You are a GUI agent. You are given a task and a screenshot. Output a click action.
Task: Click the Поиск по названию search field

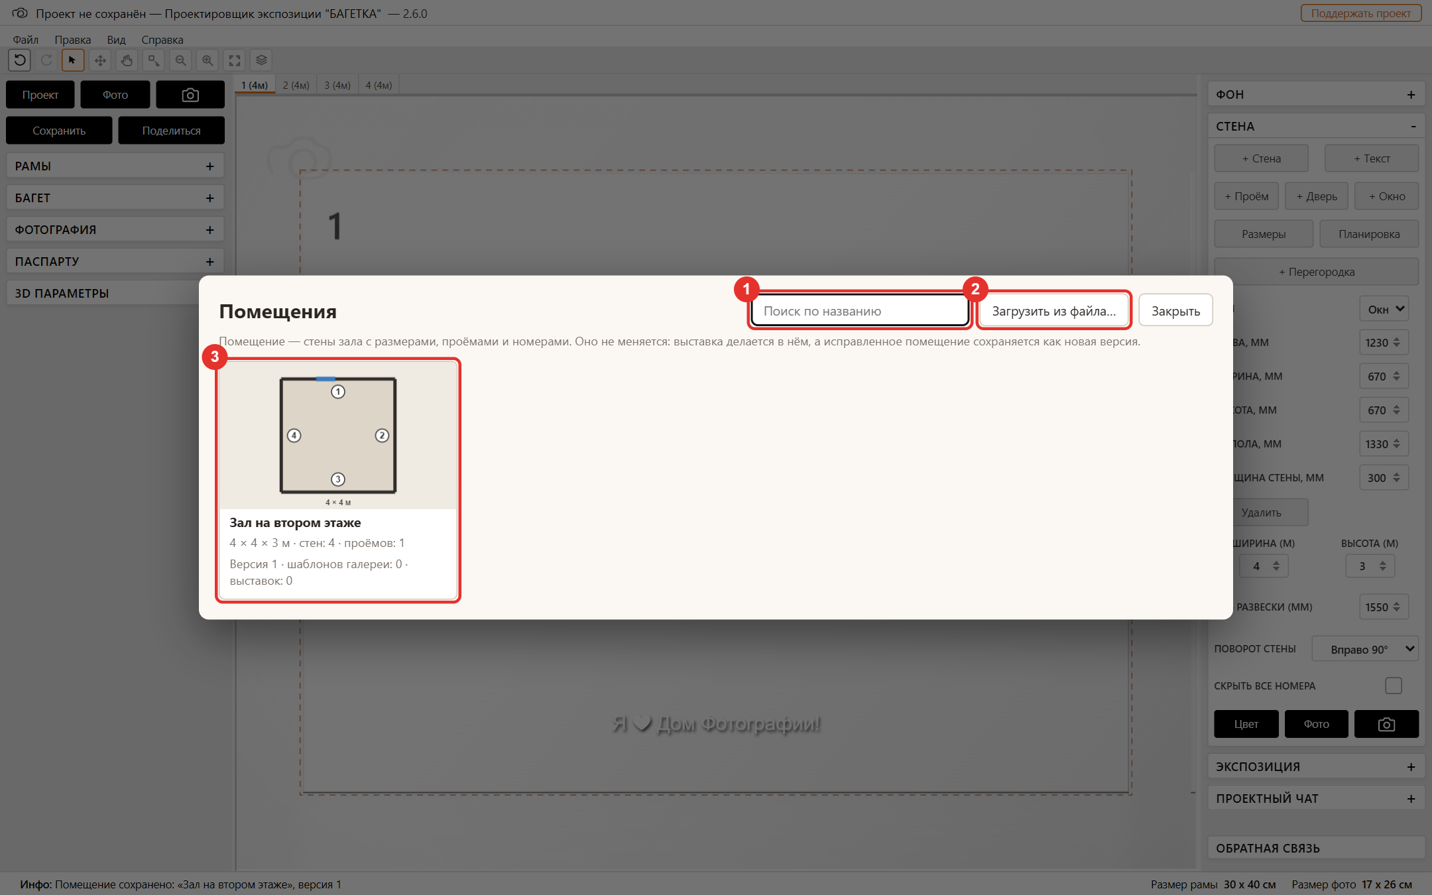pyautogui.click(x=860, y=310)
